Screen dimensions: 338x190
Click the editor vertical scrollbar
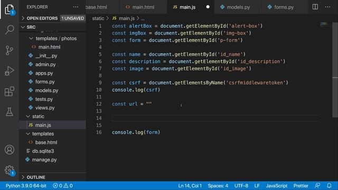pos(335,70)
